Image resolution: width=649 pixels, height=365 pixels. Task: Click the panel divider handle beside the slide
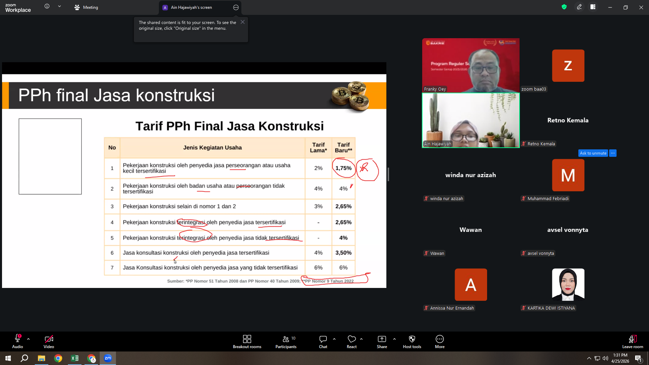click(x=388, y=174)
